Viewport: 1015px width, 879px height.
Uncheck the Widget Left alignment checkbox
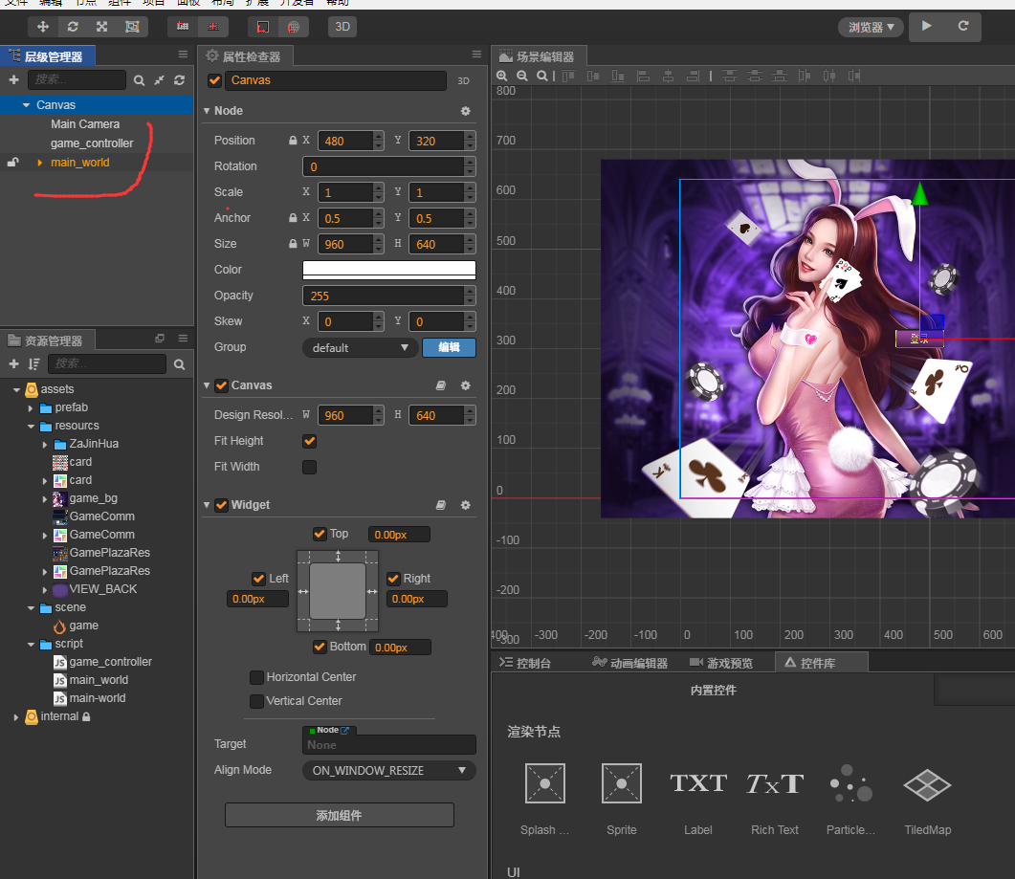tap(259, 579)
